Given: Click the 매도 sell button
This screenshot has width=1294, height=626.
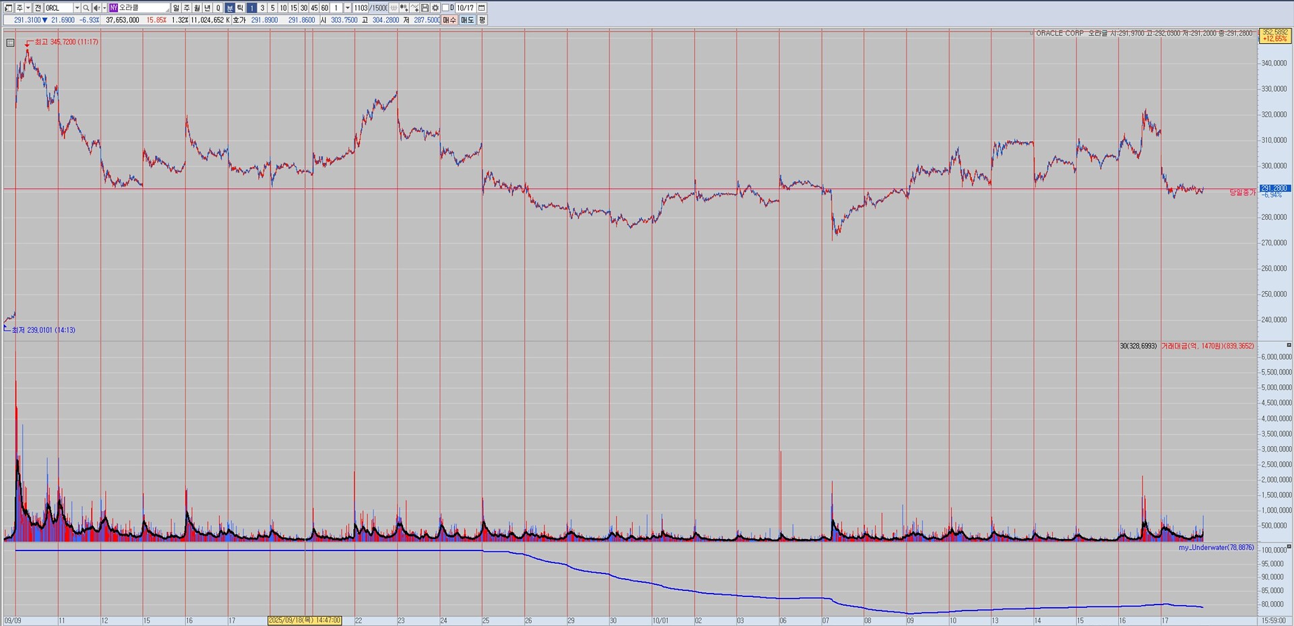Looking at the screenshot, I should (468, 20).
